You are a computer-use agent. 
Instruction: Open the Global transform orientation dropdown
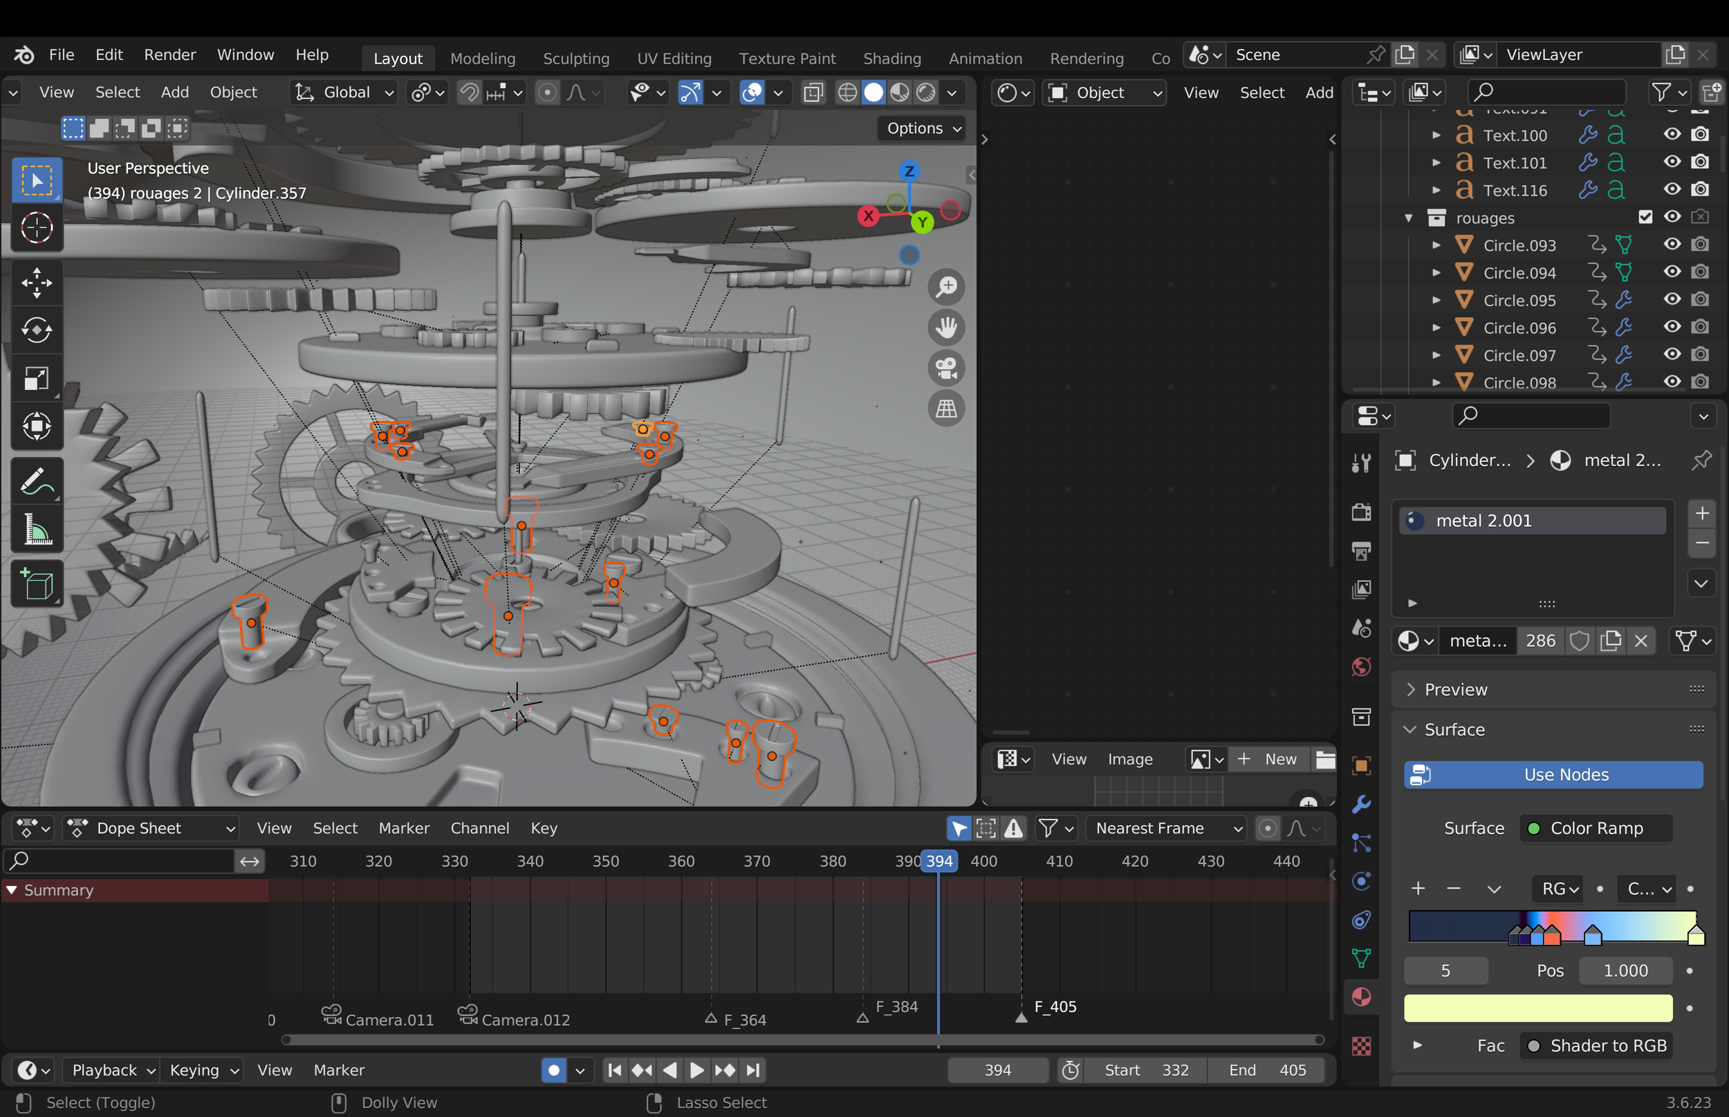[344, 92]
